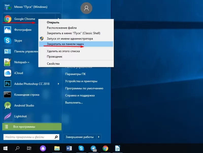This screenshot has width=203, height=153.
Task: Open Word from the taskbar
Action: (x=69, y=148)
